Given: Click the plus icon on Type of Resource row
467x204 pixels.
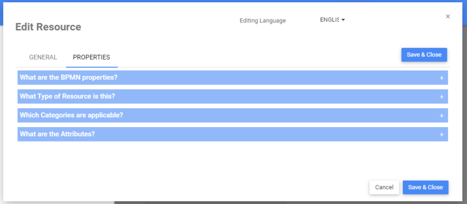Looking at the screenshot, I should (441, 96).
